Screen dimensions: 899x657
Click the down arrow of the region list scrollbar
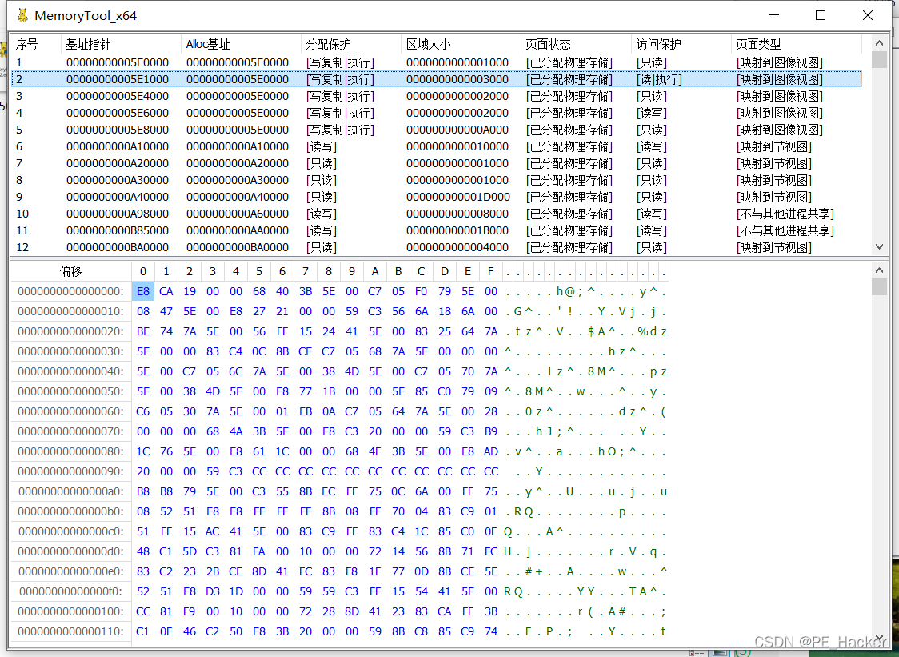click(879, 246)
